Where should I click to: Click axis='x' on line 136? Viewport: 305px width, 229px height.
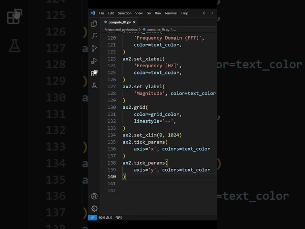[x=145, y=149]
